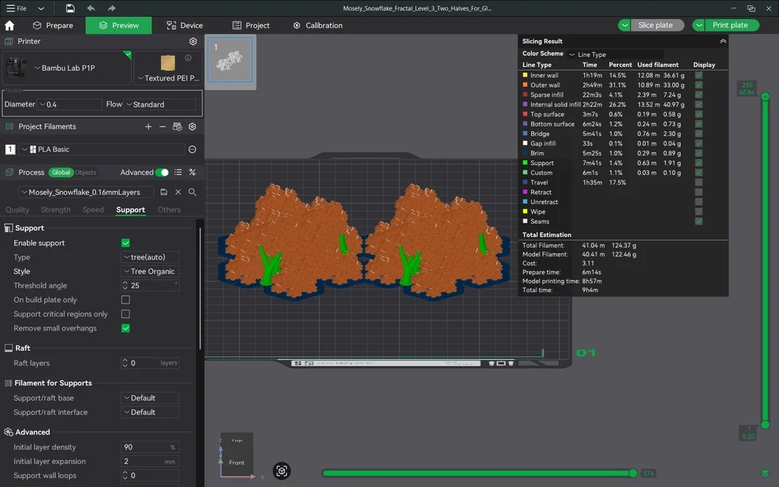Select the plate 1 thumbnail
The width and height of the screenshot is (779, 487).
(229, 59)
